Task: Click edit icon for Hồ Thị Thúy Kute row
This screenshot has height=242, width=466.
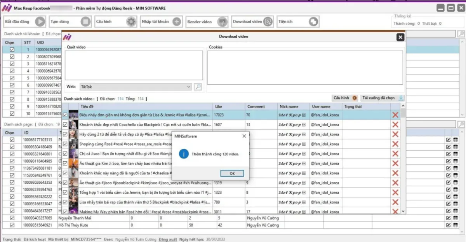Action: pyautogui.click(x=449, y=225)
